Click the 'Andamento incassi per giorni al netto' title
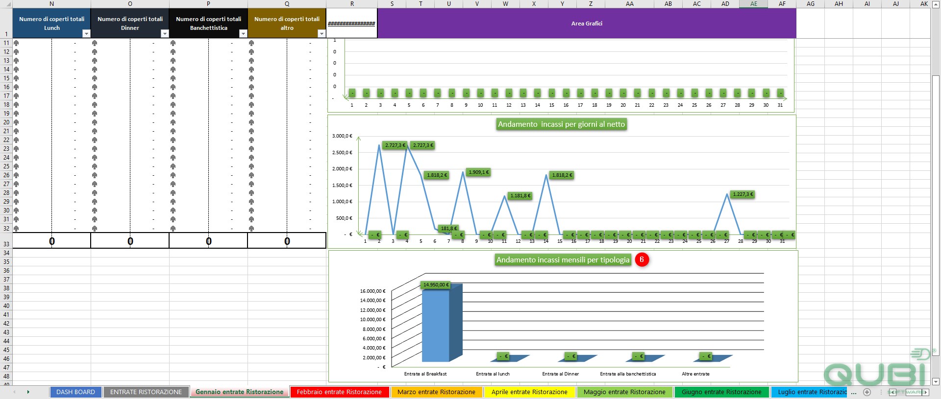Viewport: 941px width, 399px height. (562, 124)
